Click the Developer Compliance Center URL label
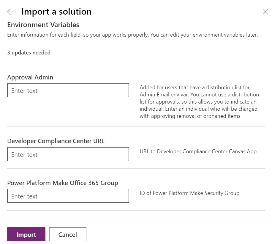The height and width of the screenshot is (244, 272). click(56, 141)
